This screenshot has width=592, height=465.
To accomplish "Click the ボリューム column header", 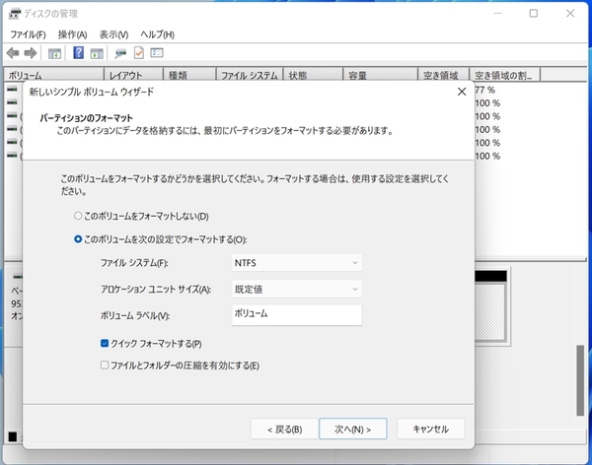I will coord(53,75).
